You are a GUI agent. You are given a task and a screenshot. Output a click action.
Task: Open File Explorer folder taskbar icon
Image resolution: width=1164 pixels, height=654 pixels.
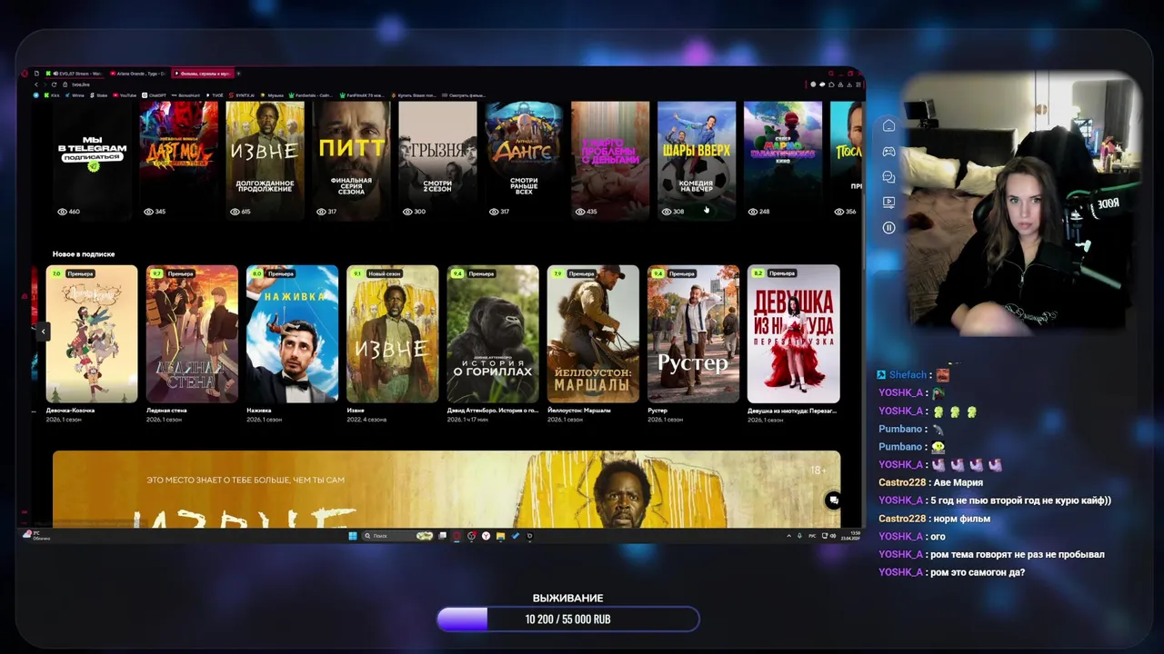pos(500,536)
